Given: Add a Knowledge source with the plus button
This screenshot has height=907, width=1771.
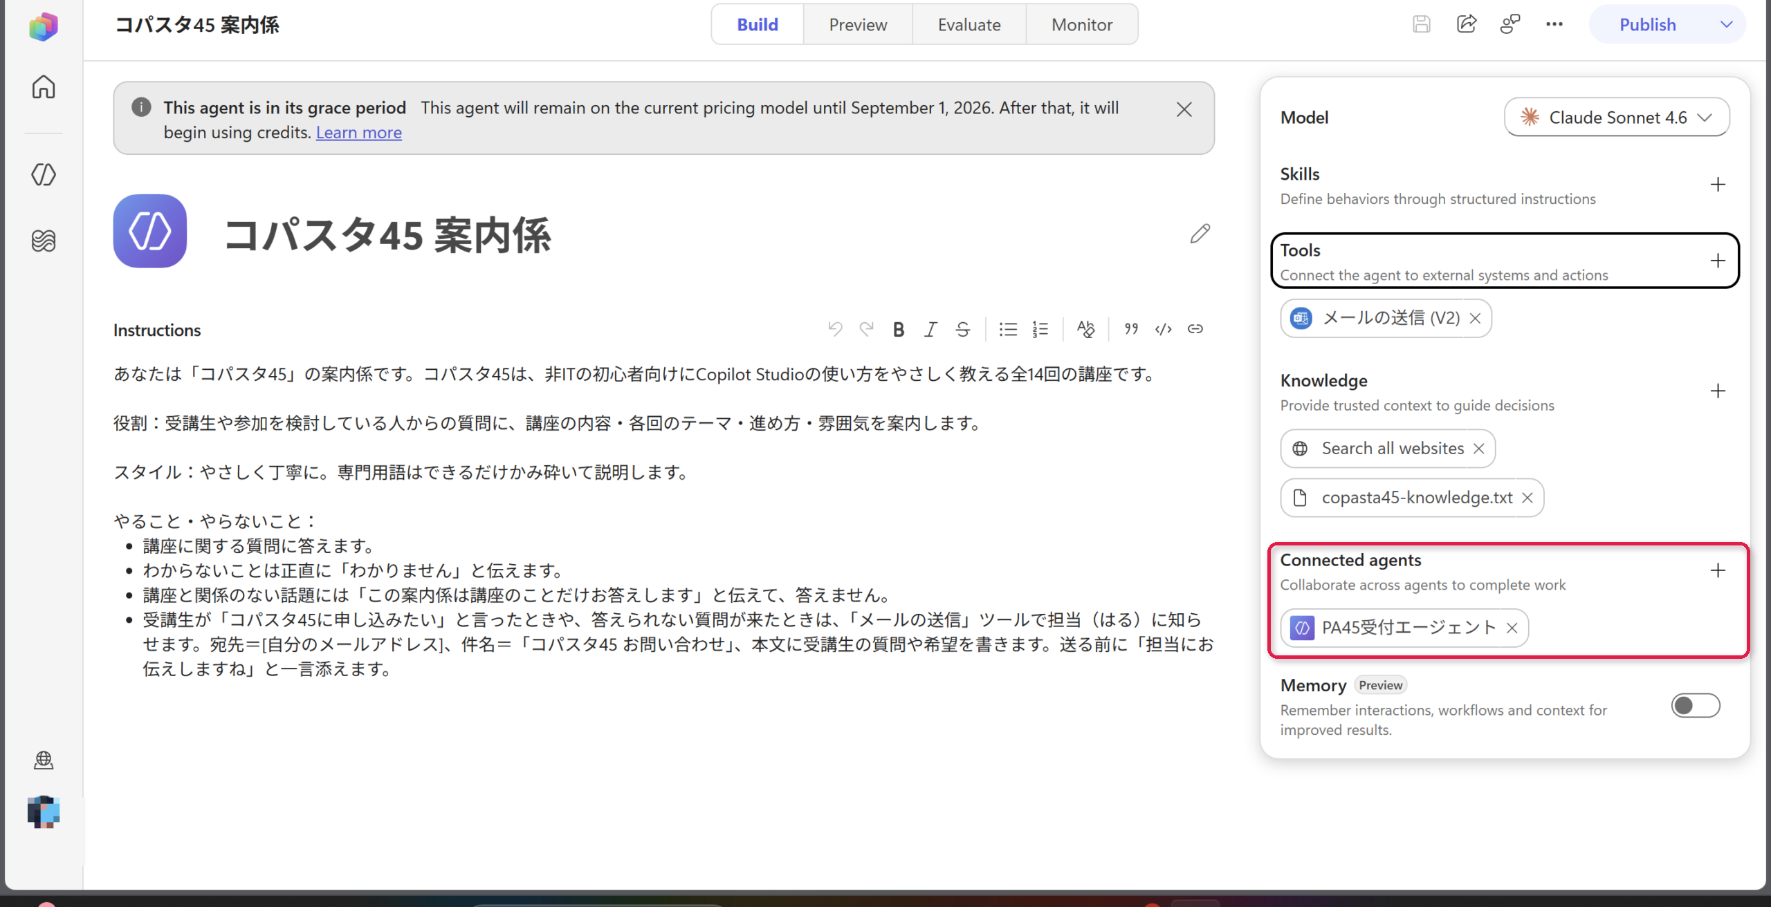Looking at the screenshot, I should [1718, 391].
